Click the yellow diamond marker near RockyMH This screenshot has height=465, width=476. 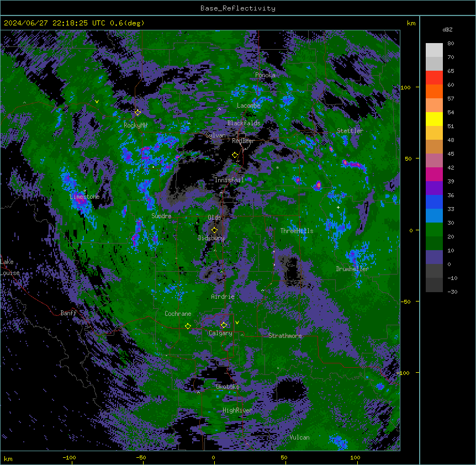click(x=137, y=113)
